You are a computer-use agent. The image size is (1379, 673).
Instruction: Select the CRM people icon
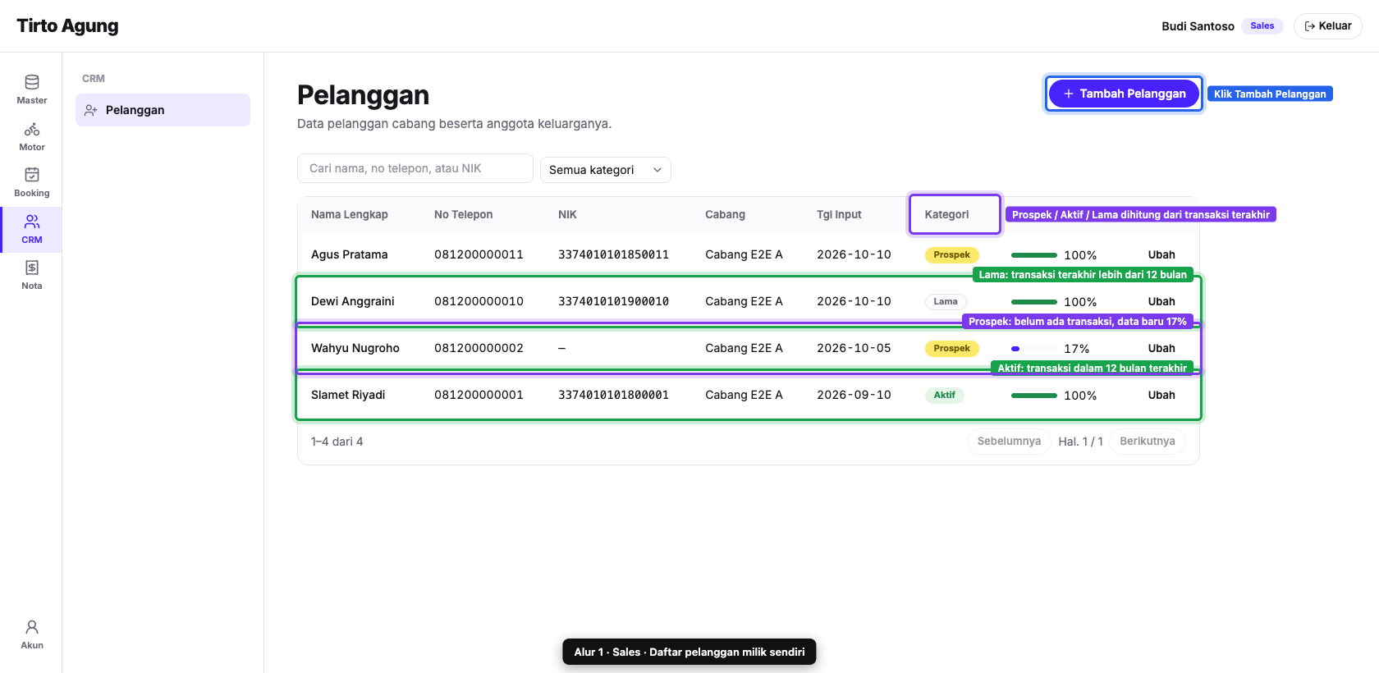tap(32, 222)
